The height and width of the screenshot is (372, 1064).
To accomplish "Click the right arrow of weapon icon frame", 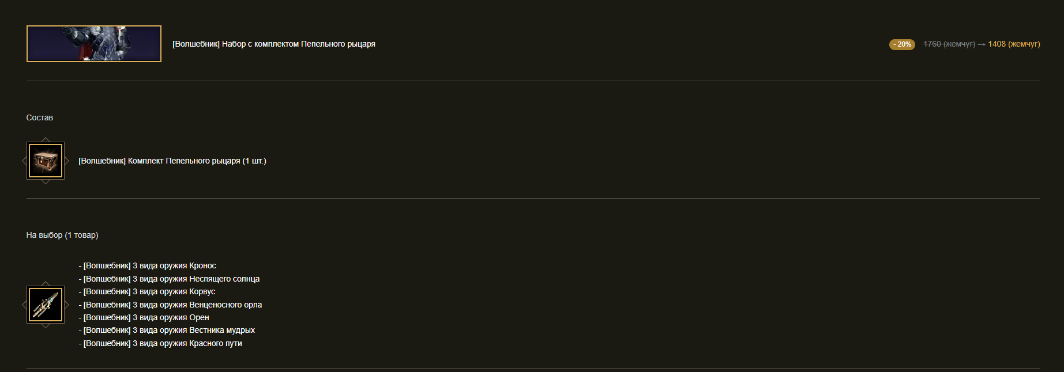I will pos(67,305).
